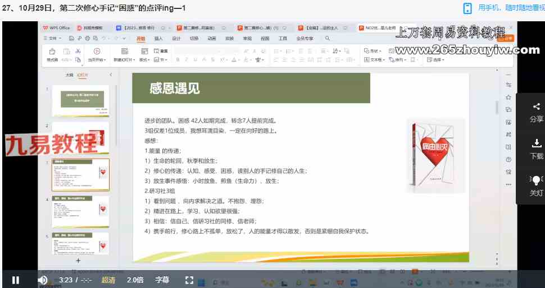Toggle 字幕 subtitles in the player
545x288 pixels.
point(162,280)
